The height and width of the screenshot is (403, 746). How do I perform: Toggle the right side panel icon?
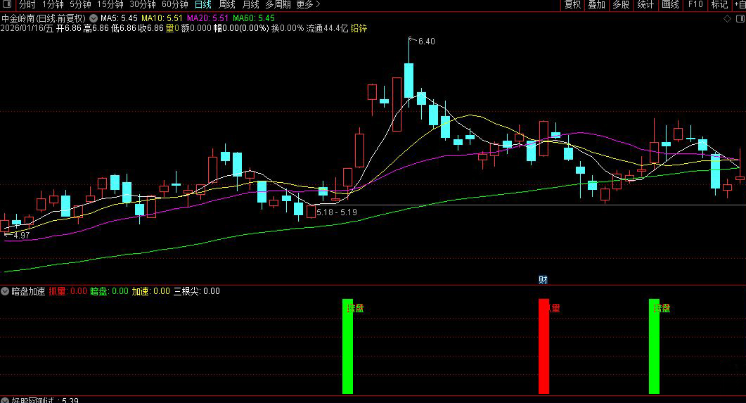pyautogui.click(x=740, y=18)
